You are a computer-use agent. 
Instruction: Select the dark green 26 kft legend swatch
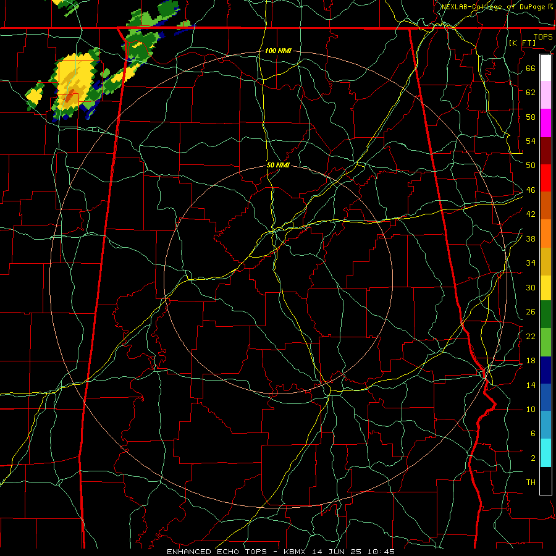pyautogui.click(x=545, y=314)
